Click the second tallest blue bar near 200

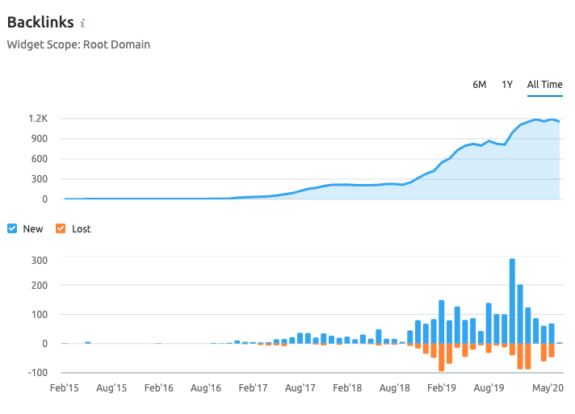tap(520, 313)
